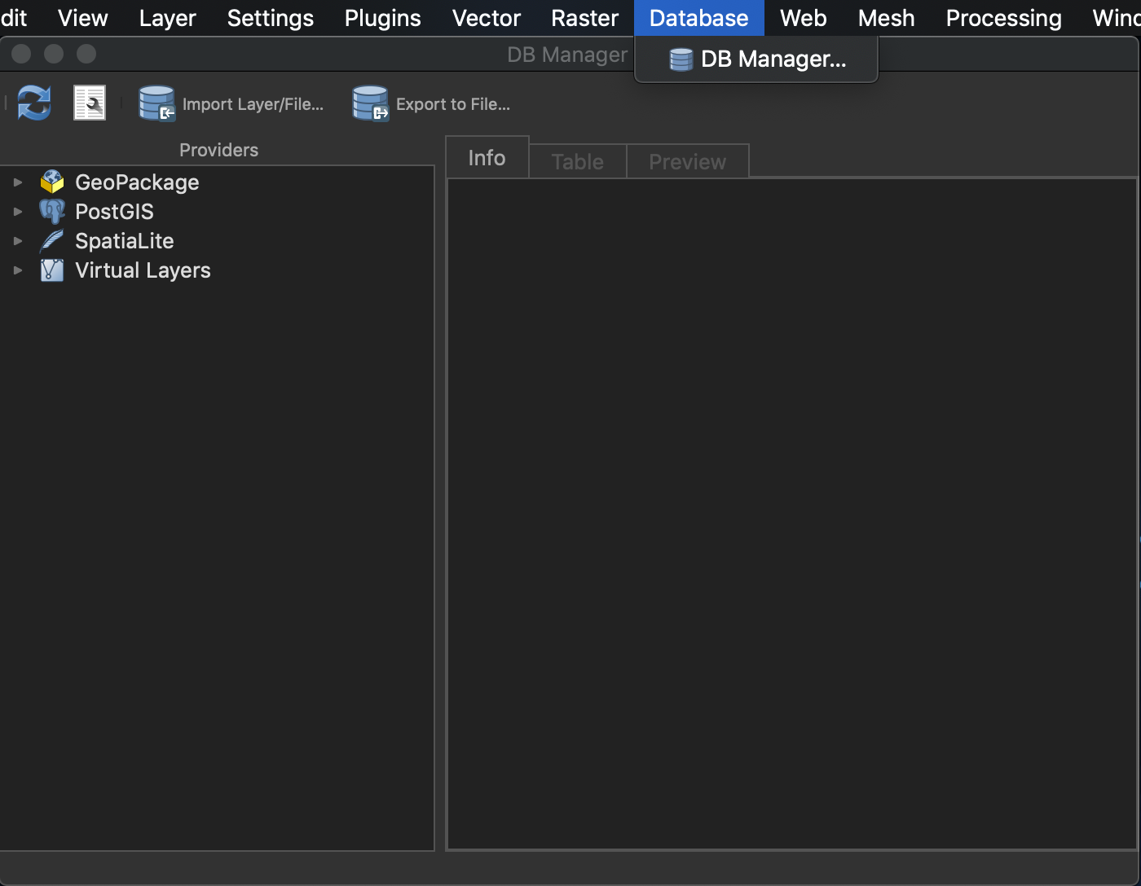Click the SpatiaLite feather icon
1141x886 pixels.
click(52, 240)
